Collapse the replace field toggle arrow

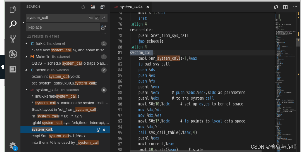(23, 22)
